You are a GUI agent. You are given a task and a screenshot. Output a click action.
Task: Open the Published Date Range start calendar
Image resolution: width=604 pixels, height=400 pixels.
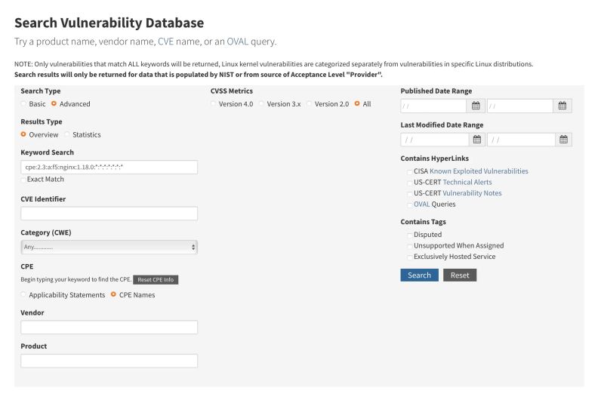pos(476,106)
